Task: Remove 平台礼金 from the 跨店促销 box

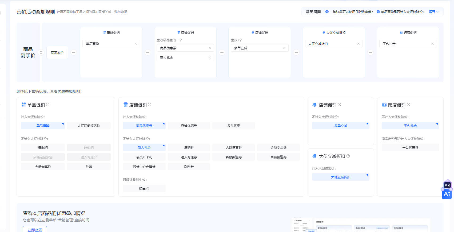Action: [432, 44]
